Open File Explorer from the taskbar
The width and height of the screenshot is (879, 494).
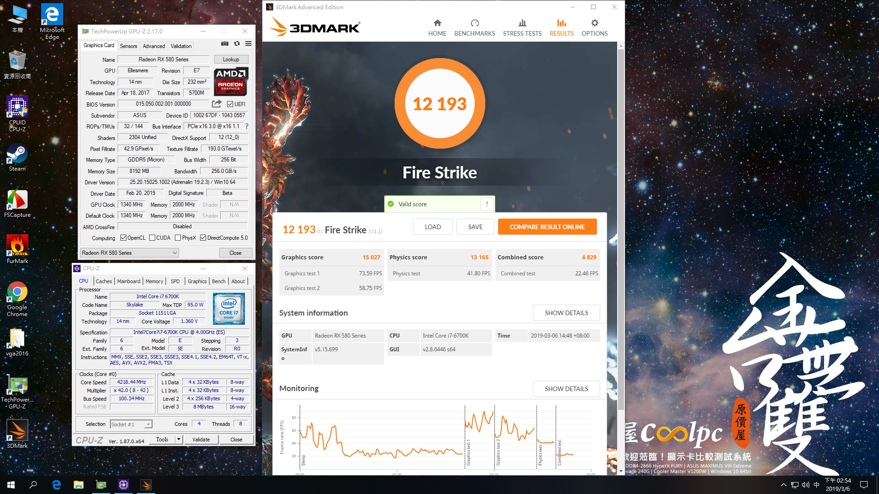click(x=79, y=485)
